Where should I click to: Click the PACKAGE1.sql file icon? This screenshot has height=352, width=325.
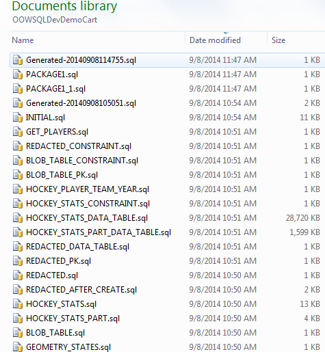pos(18,75)
